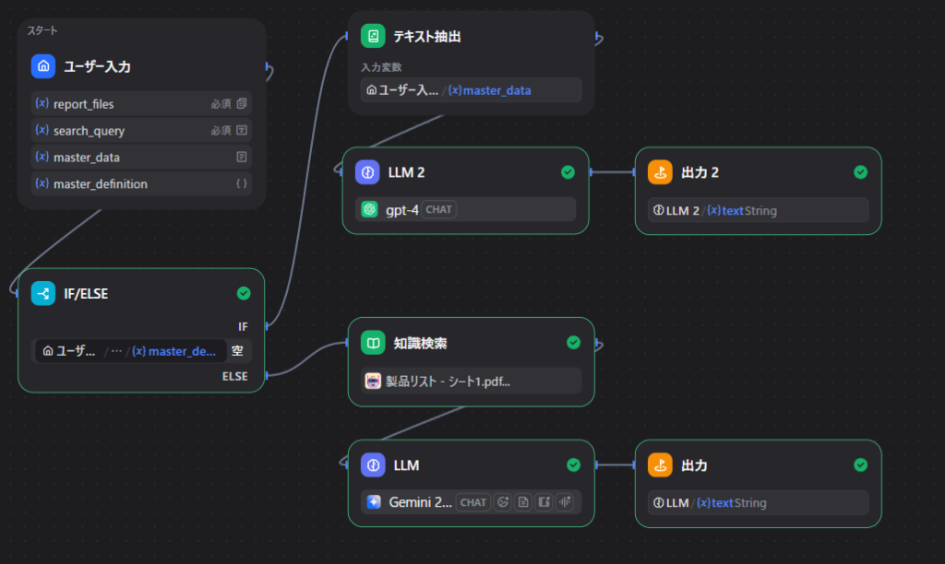The width and height of the screenshot is (945, 564).
Task: Click the purple LLM 2 node icon
Action: point(367,172)
